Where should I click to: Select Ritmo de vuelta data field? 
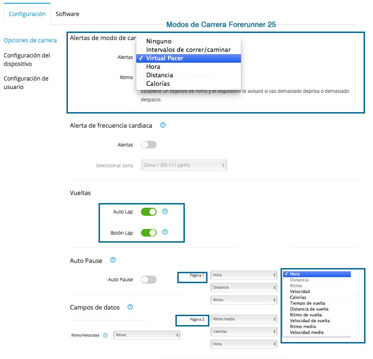[317, 315]
